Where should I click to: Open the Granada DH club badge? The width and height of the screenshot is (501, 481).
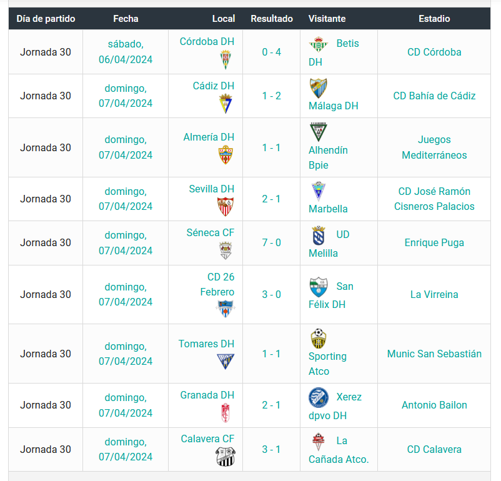[226, 413]
